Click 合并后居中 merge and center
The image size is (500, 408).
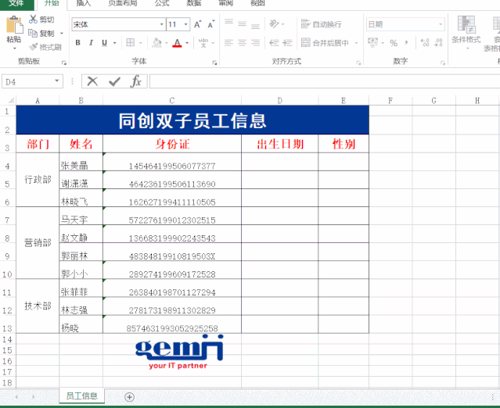(x=326, y=43)
